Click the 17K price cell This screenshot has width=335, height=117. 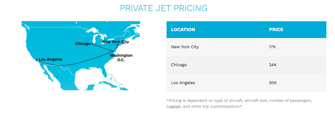coord(272,47)
